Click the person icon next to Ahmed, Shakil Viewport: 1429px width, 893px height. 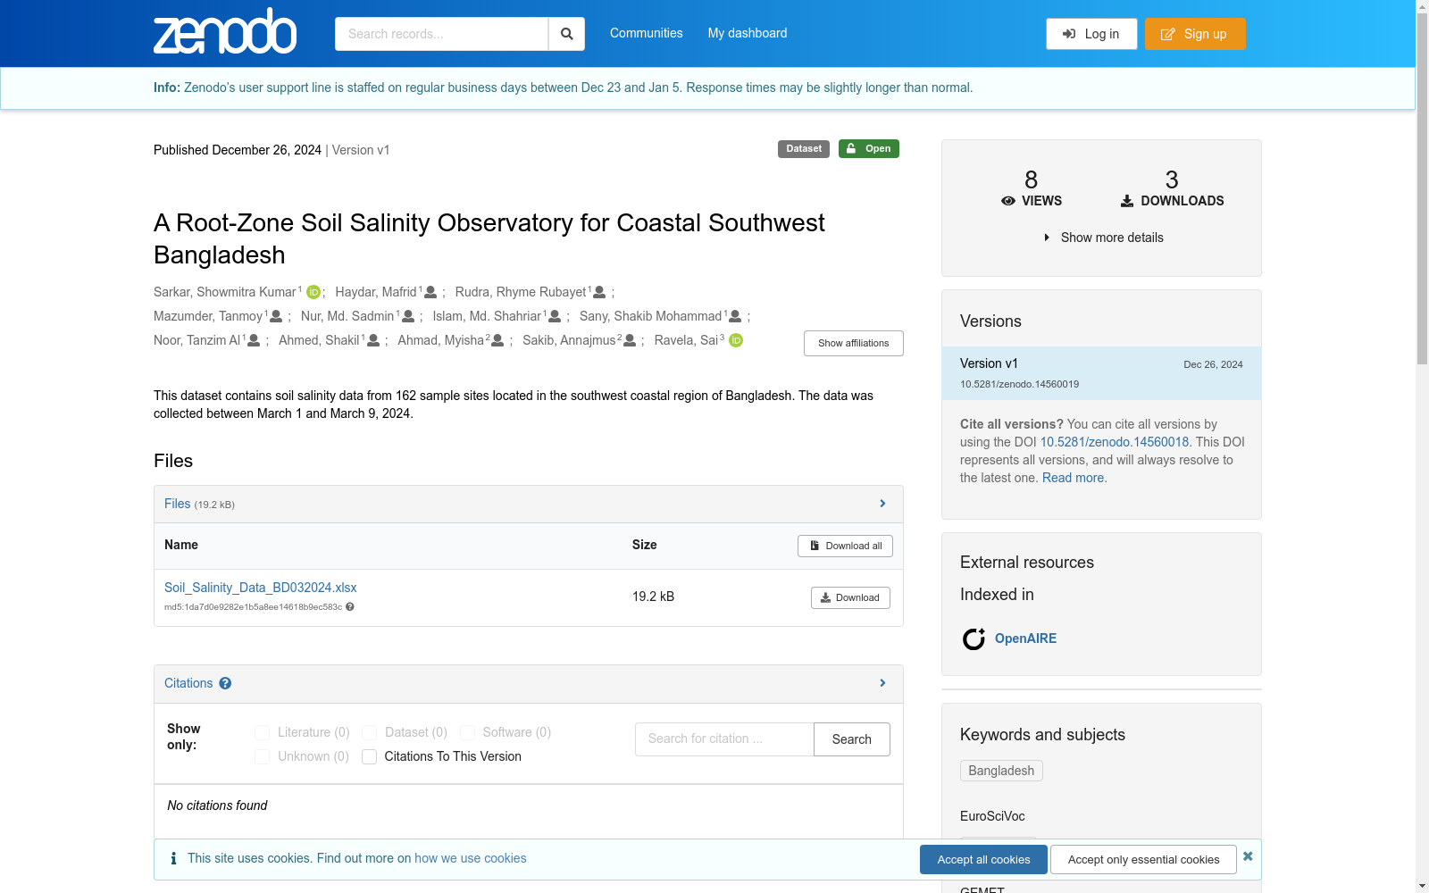click(373, 340)
